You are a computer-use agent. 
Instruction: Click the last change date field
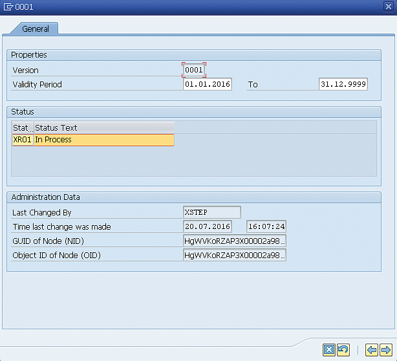(x=207, y=226)
